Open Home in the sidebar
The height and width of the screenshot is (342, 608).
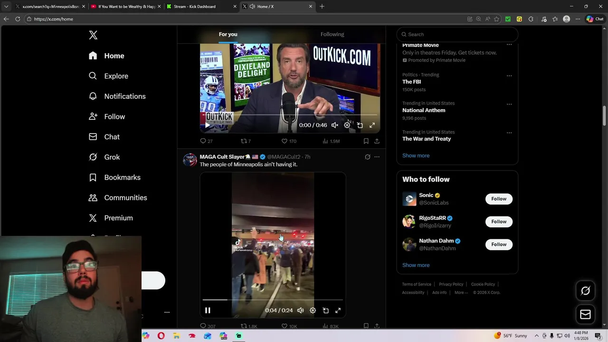tap(106, 56)
